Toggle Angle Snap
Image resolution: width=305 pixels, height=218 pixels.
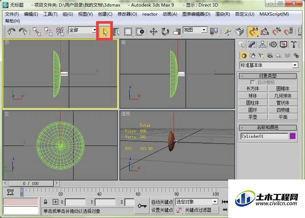[x=265, y=32]
